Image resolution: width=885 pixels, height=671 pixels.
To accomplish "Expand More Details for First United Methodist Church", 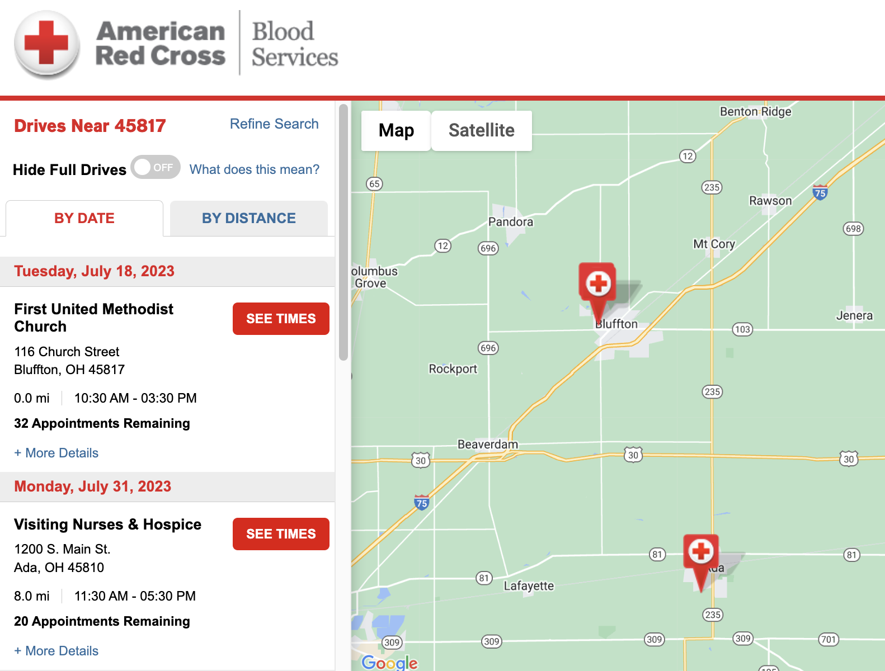I will coord(57,453).
